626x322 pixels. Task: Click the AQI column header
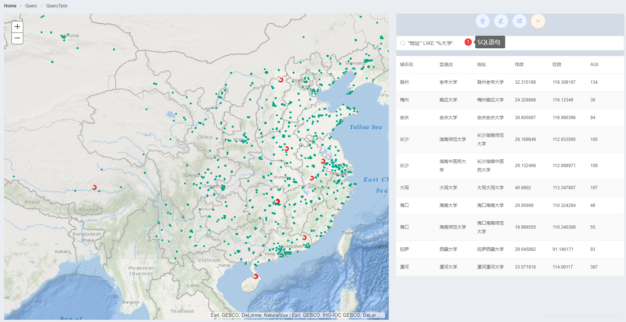(594, 65)
